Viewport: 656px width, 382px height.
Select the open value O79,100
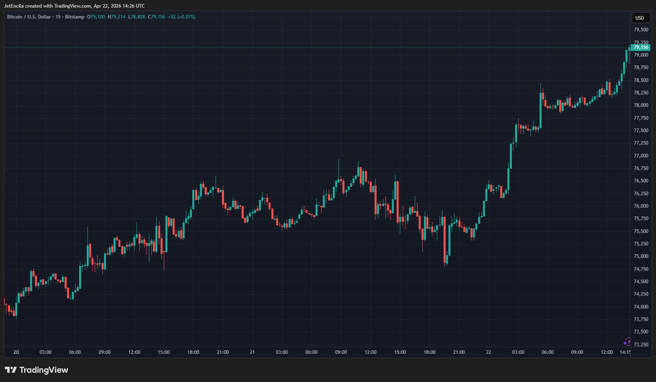(x=96, y=17)
